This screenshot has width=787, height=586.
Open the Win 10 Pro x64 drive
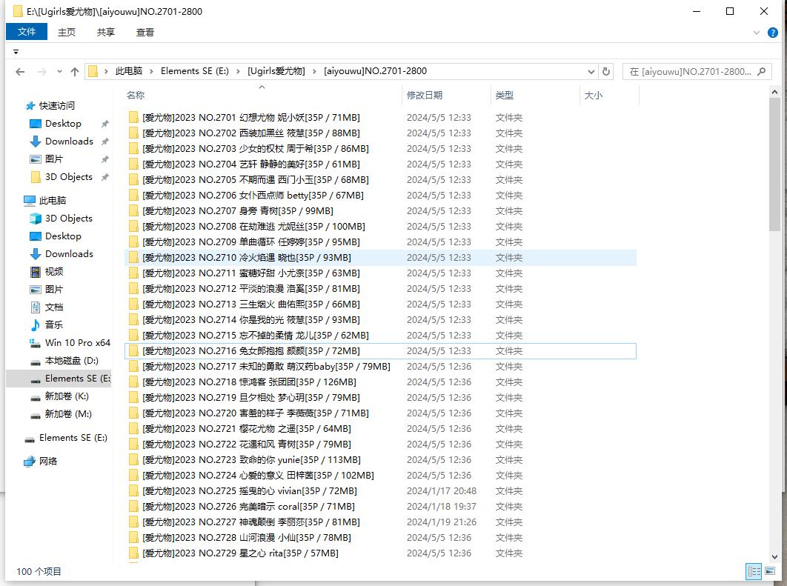(77, 343)
